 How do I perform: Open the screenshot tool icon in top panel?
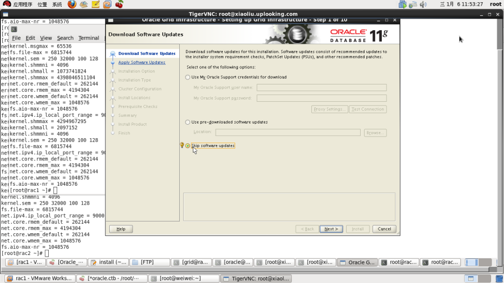tap(108, 4)
